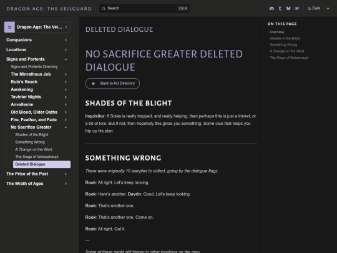Open the Ko-fi cup icon
337x253 pixels.
[297, 8]
